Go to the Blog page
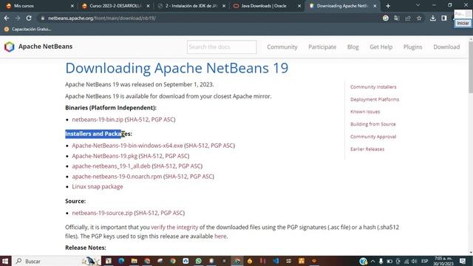 click(353, 47)
